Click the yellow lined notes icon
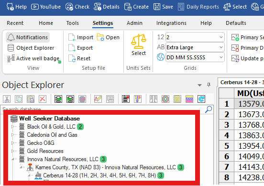The width and height of the screenshot is (264, 186). (x=177, y=99)
